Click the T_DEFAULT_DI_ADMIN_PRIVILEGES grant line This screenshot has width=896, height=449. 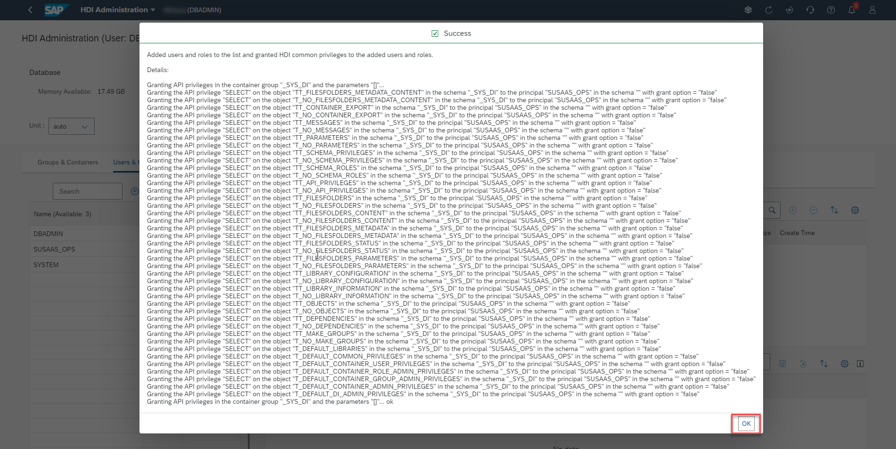tap(423, 394)
